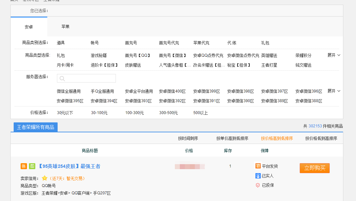356x201 pixels.
Task: Sort by 按价格低到高排序
Action: [321, 138]
